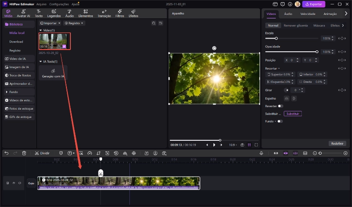Expand the Recortar options arrow
352x207 pixels.
(x=279, y=68)
